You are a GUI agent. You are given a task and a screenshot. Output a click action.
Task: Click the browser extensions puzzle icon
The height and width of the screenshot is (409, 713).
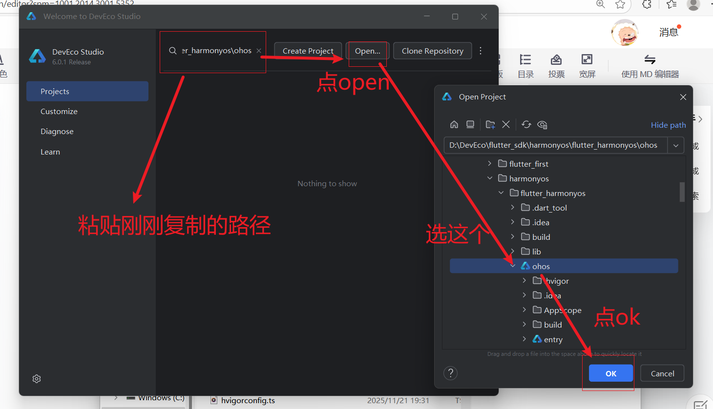pyautogui.click(x=647, y=4)
